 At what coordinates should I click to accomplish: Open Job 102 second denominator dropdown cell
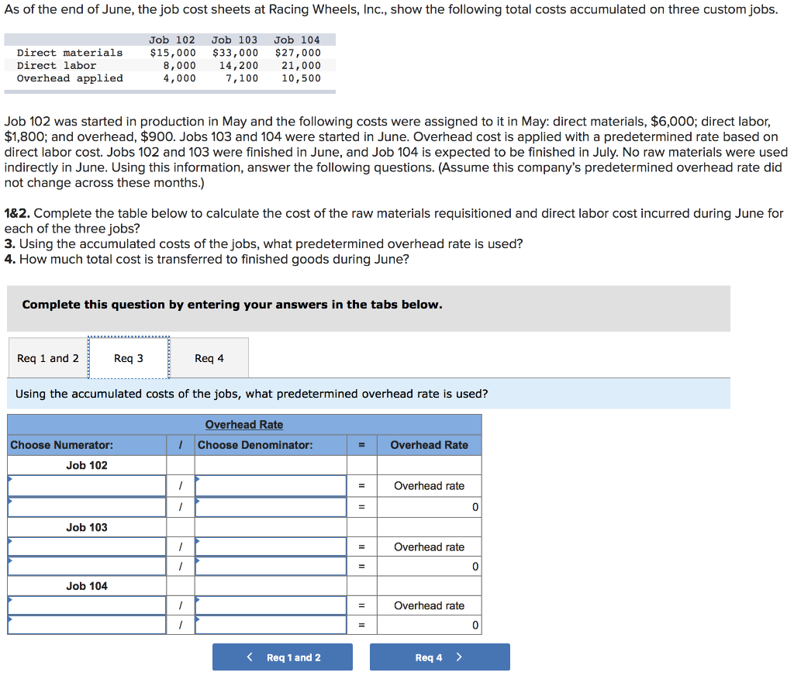(271, 507)
